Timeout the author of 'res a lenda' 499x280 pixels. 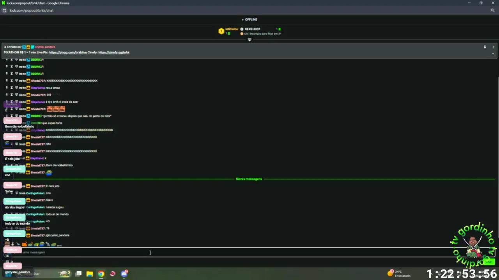[x=11, y=88]
